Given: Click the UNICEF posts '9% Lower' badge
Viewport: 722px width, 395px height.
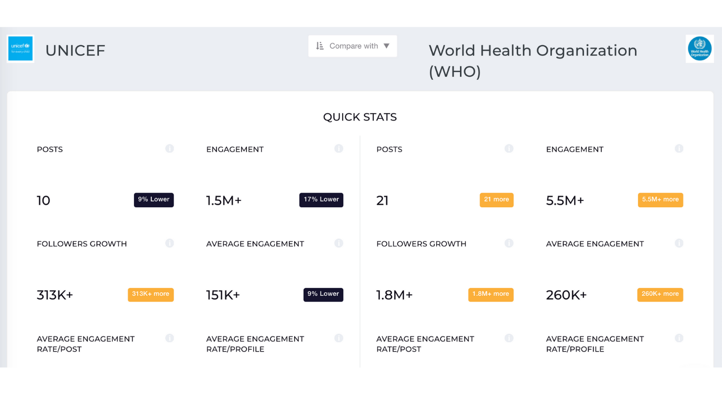Looking at the screenshot, I should coord(154,200).
